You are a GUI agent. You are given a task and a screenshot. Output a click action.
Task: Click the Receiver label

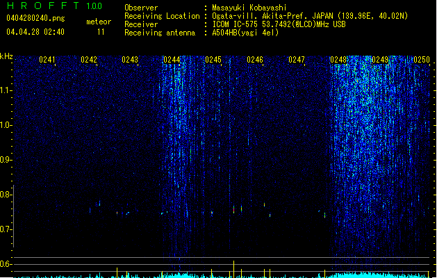(x=141, y=24)
